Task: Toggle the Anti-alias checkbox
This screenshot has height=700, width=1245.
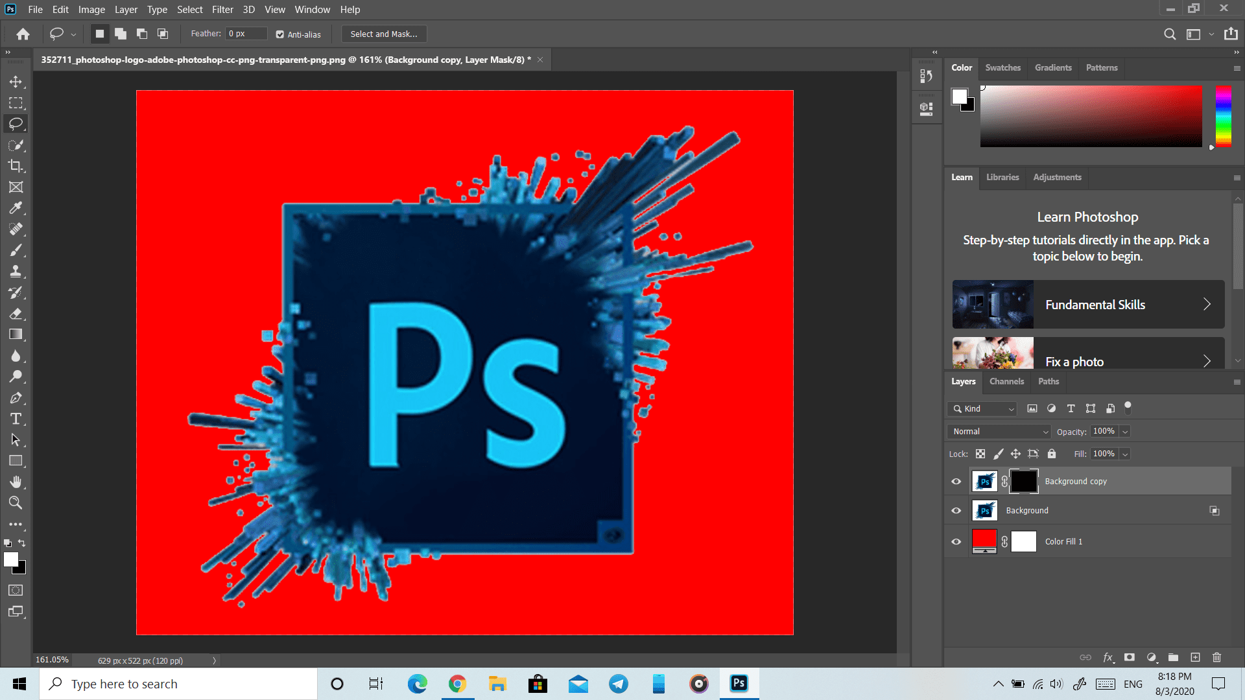Action: coord(280,34)
